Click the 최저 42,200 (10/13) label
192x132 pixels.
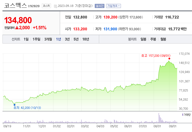[x=27, y=108]
